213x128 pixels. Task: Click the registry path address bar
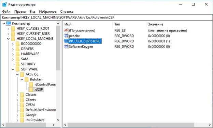tap(106, 17)
